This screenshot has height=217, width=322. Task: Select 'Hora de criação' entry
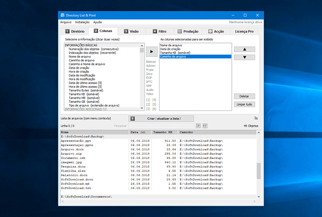click(79, 72)
